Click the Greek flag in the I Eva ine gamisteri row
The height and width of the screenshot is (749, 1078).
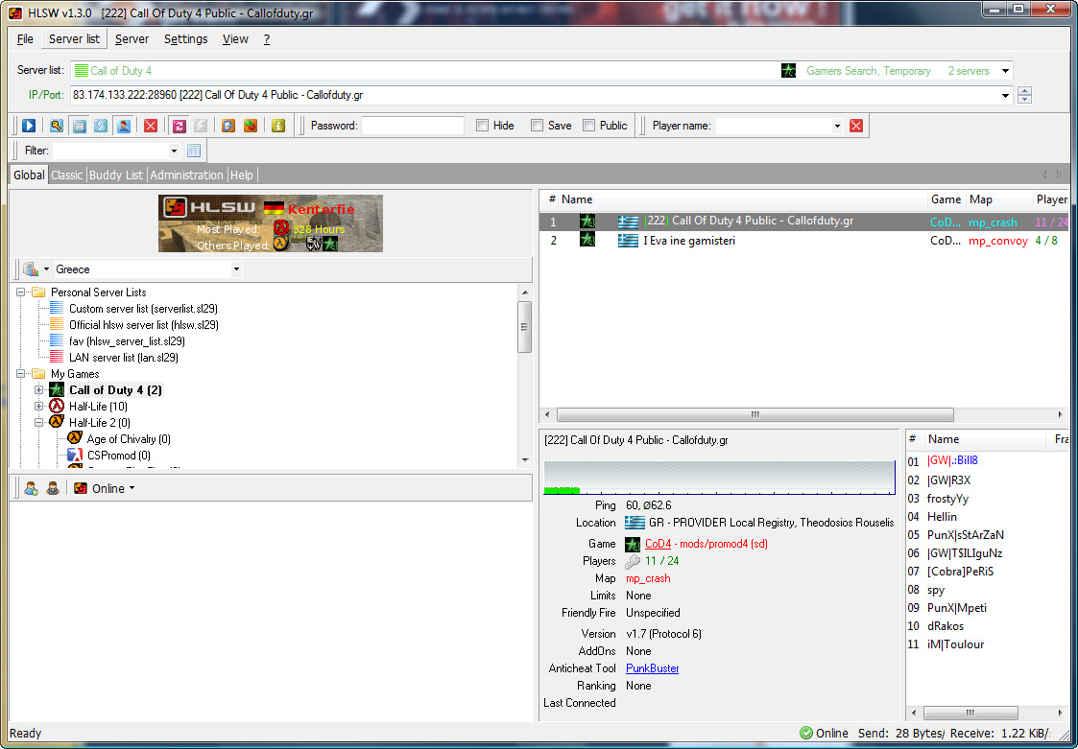coord(628,241)
